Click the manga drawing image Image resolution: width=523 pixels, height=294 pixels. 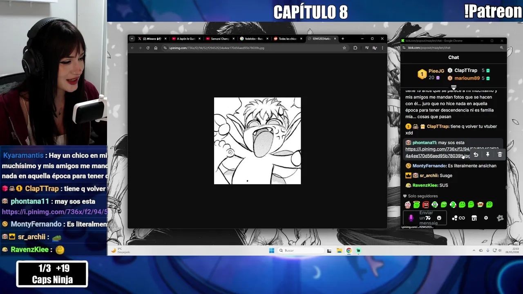pos(257,141)
